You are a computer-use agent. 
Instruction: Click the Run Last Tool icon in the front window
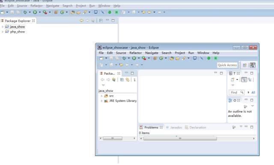144,58
